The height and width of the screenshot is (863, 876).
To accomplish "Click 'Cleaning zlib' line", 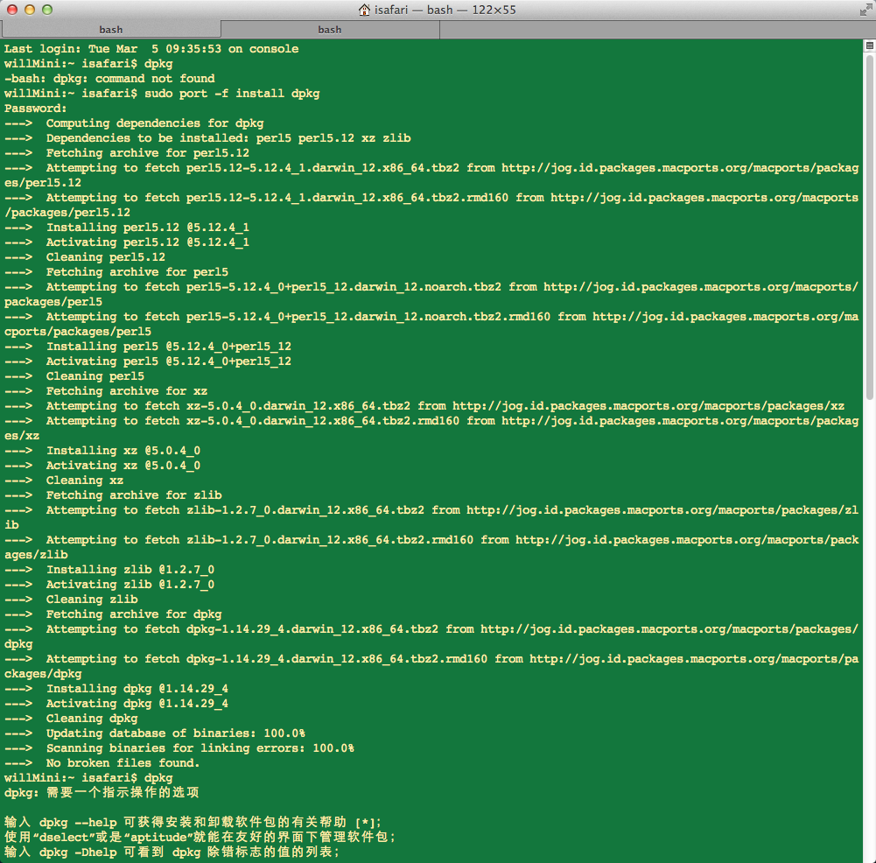I will click(x=71, y=599).
